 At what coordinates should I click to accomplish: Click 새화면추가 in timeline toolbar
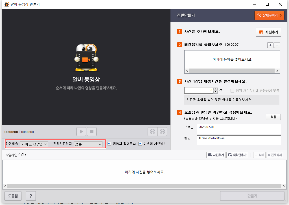(x=237, y=155)
